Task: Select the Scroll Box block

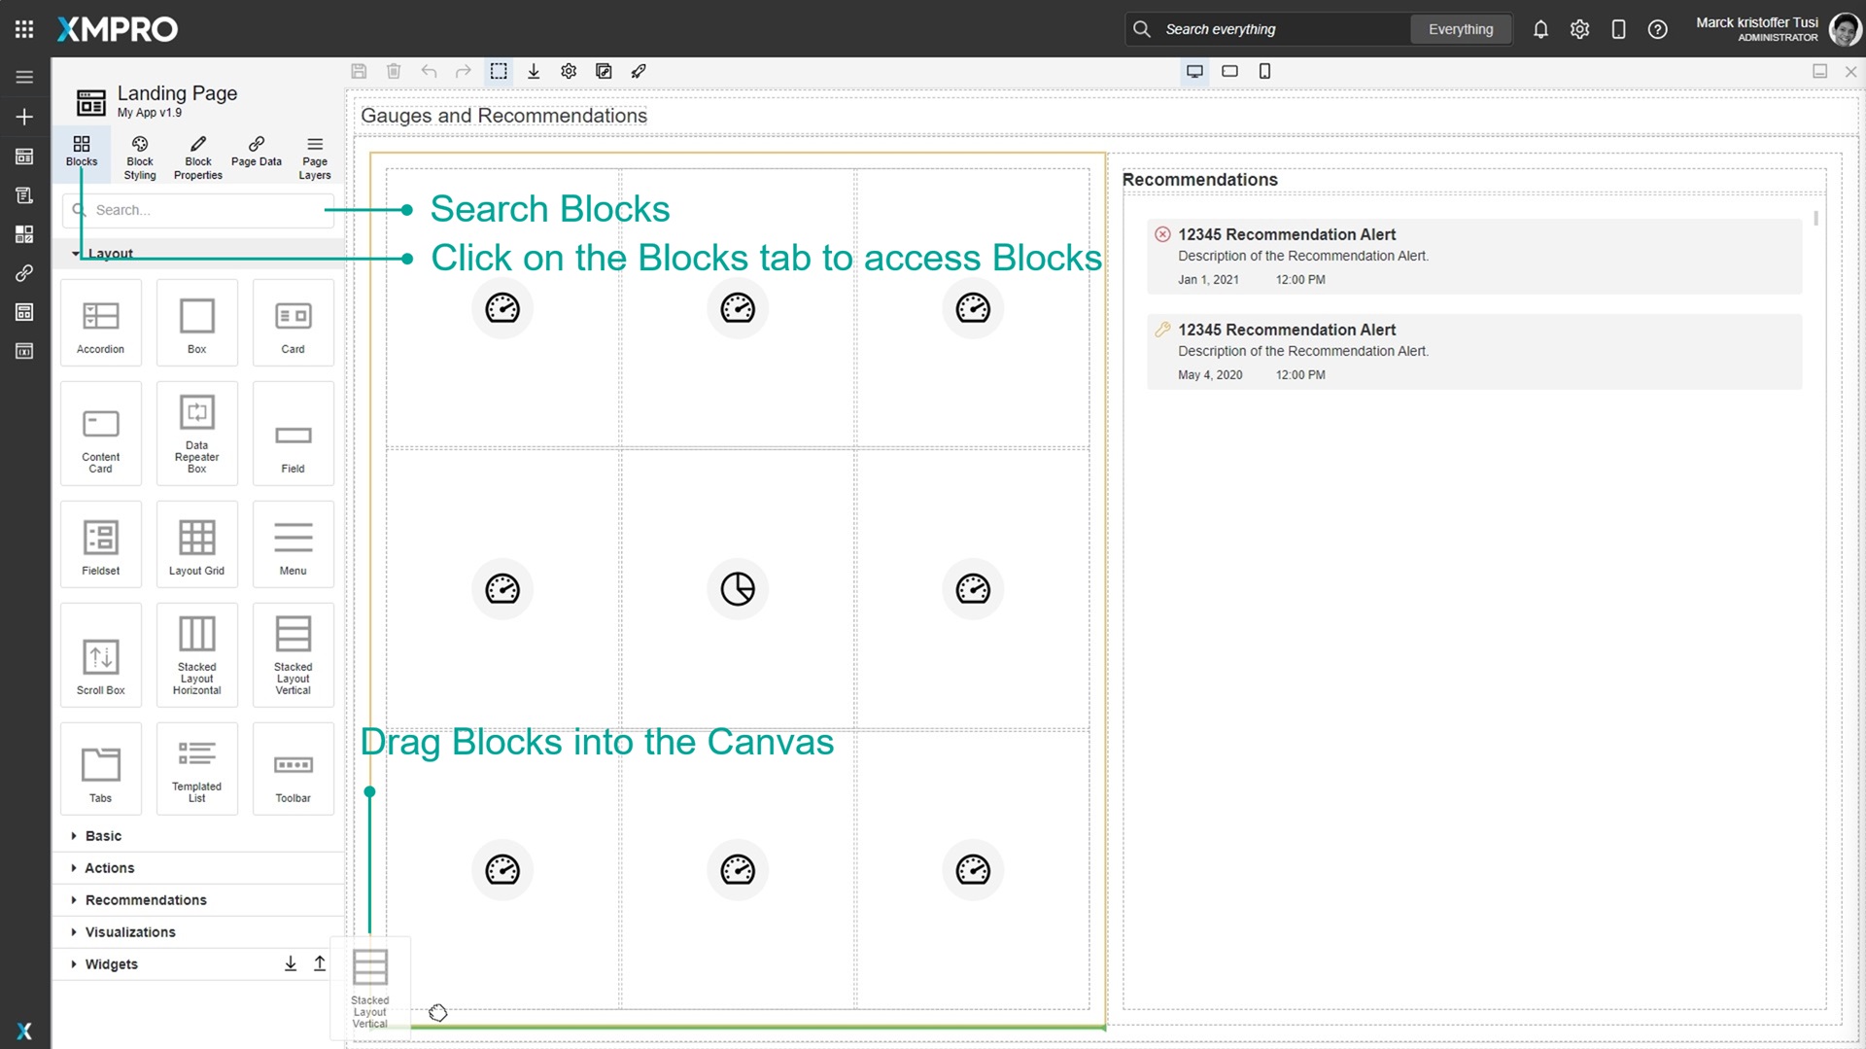Action: [101, 655]
